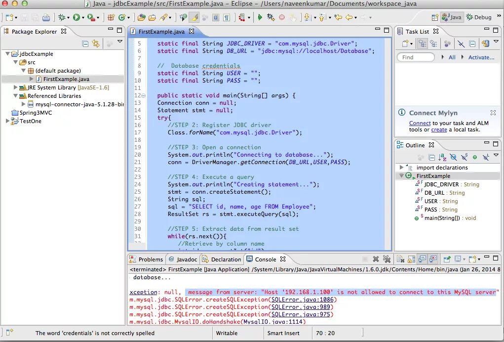The width and height of the screenshot is (504, 342).
Task: Select the Task List tab
Action: tap(417, 32)
